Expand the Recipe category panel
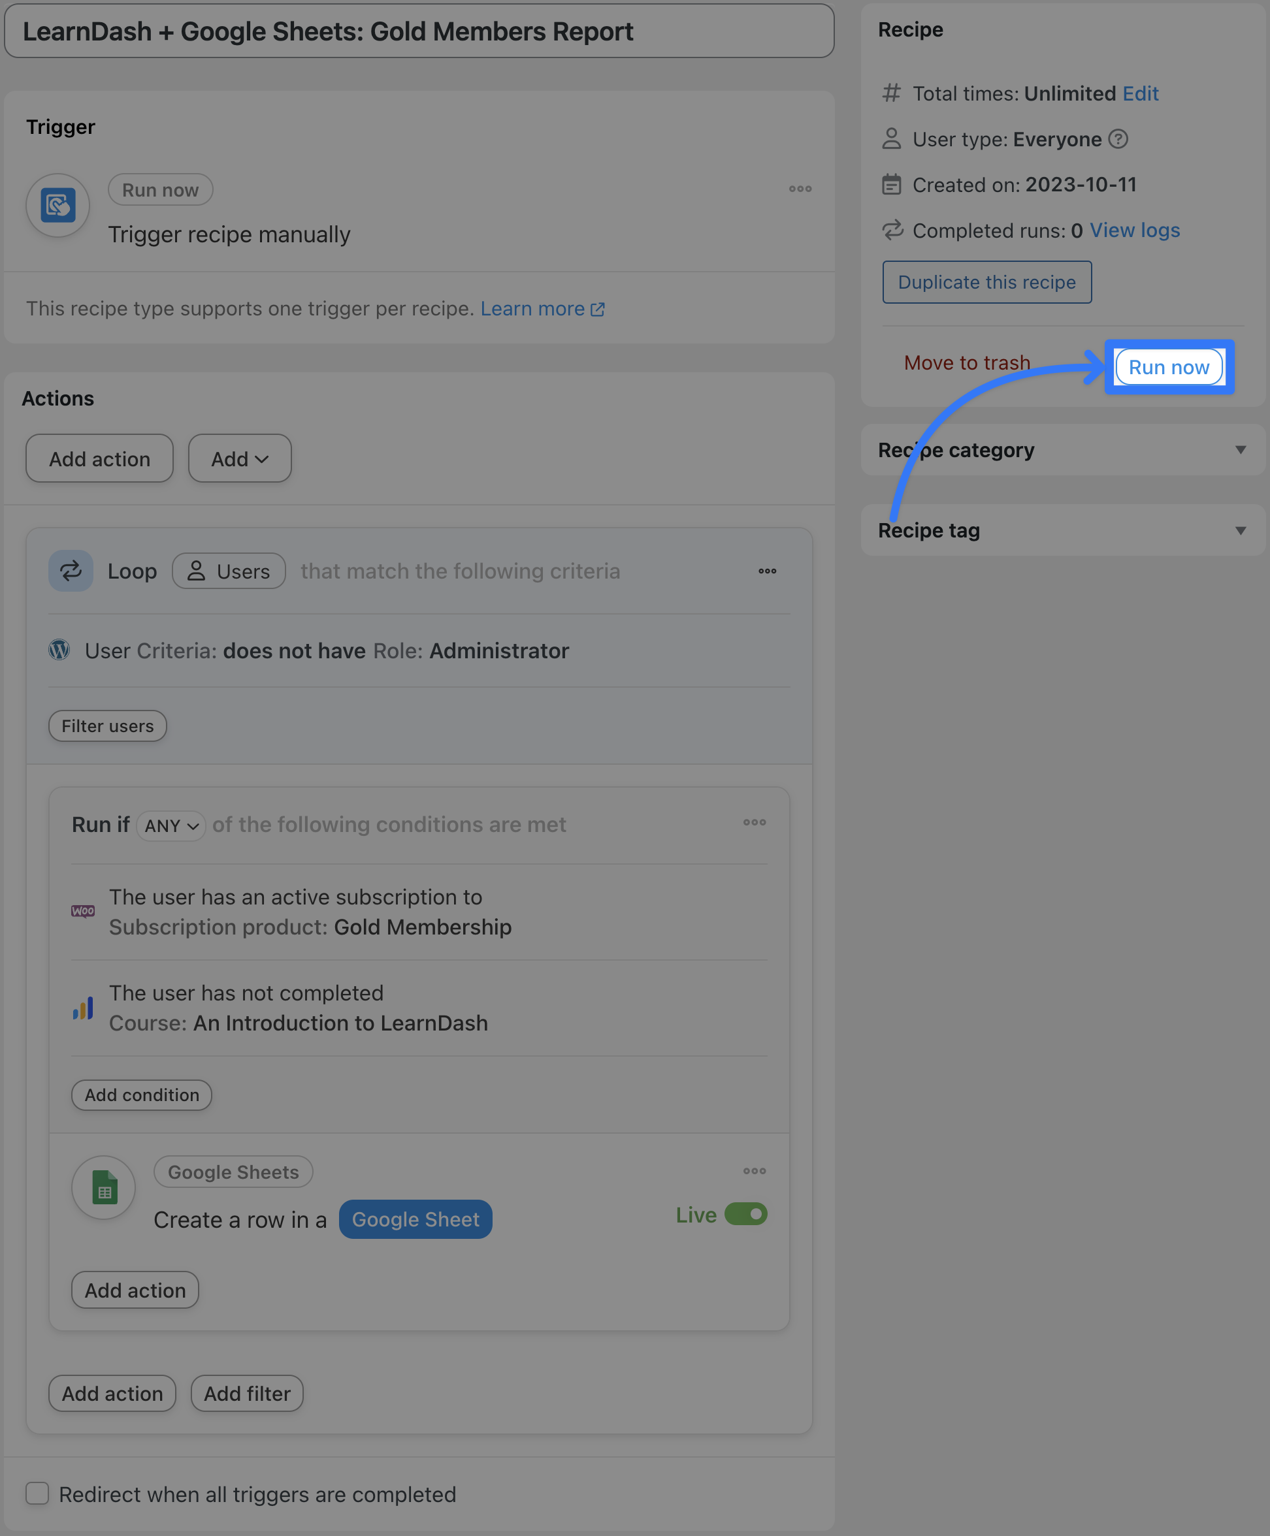1270x1536 pixels. (1240, 450)
